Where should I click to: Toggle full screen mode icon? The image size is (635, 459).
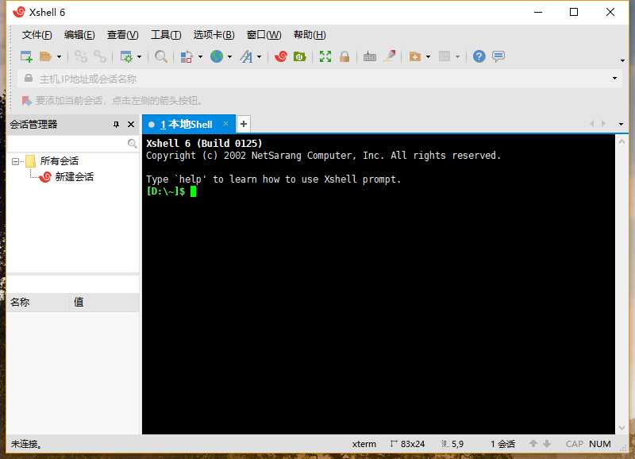point(325,56)
